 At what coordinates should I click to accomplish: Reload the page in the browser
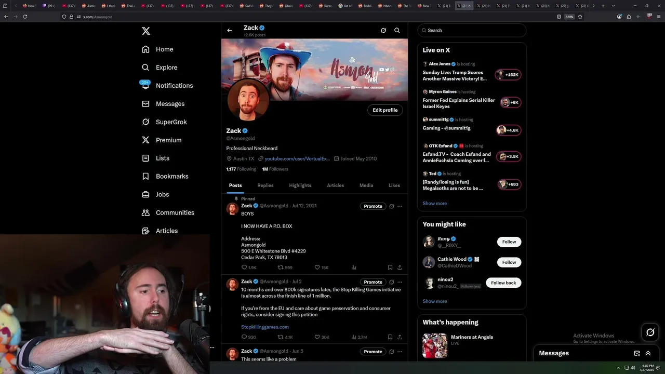coord(25,17)
